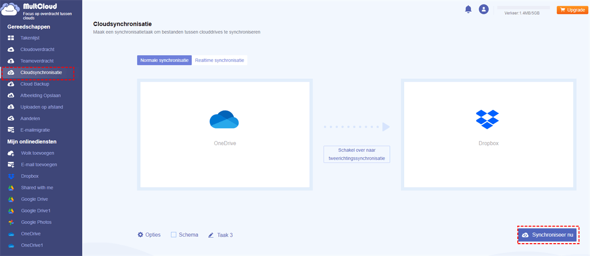Click the Google Drive sidebar icon
590x256 pixels.
[11, 199]
